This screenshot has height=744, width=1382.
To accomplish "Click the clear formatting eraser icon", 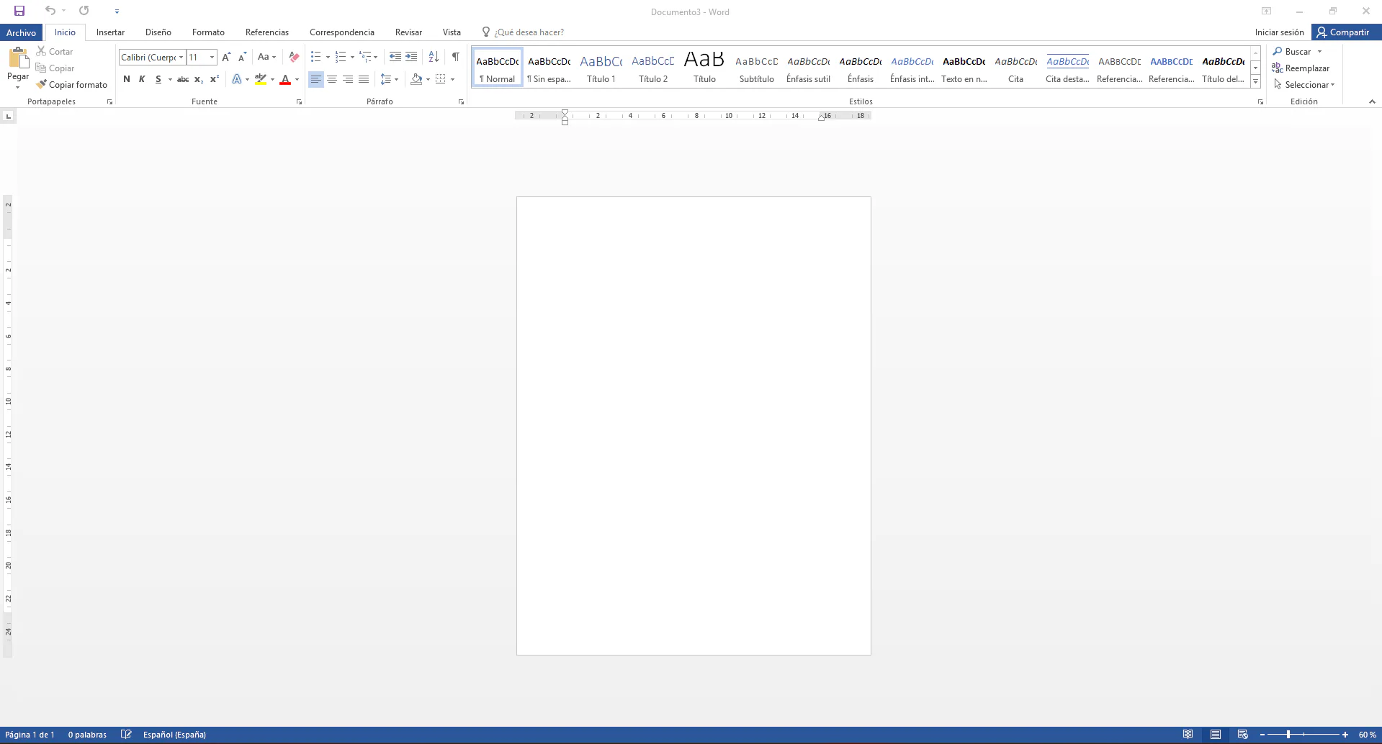I will click(x=294, y=57).
